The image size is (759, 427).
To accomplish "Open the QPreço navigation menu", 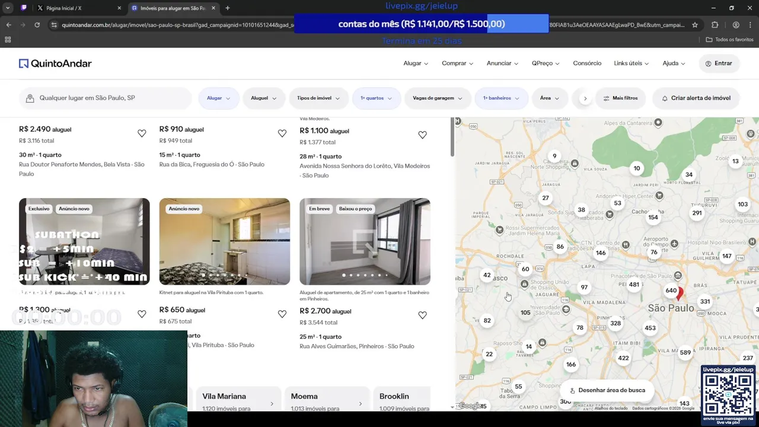I will tap(546, 63).
